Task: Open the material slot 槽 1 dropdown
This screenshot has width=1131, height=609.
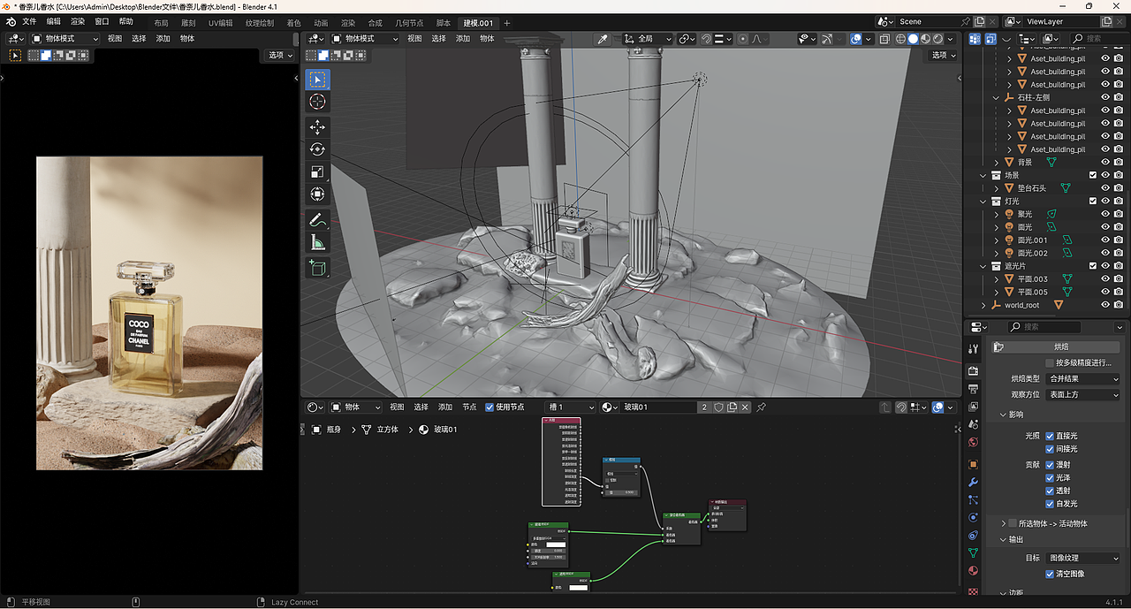Action: 572,407
